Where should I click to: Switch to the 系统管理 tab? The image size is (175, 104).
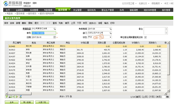point(34,10)
